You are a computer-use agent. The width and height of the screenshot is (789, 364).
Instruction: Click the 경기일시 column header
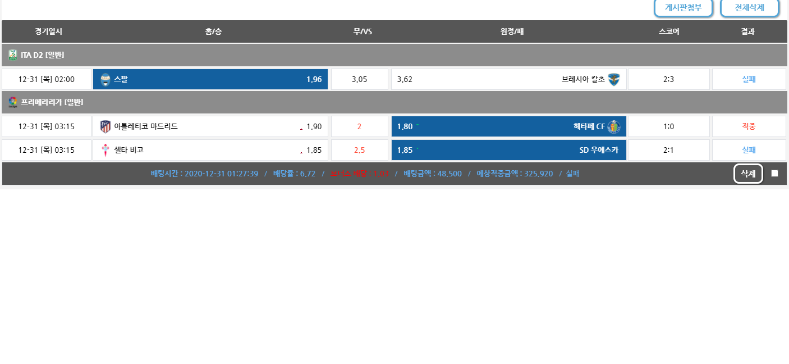click(48, 31)
